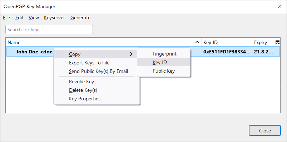Viewport: 287px width, 142px height.
Task: Copy the Key ID from submenu
Action: 164,62
